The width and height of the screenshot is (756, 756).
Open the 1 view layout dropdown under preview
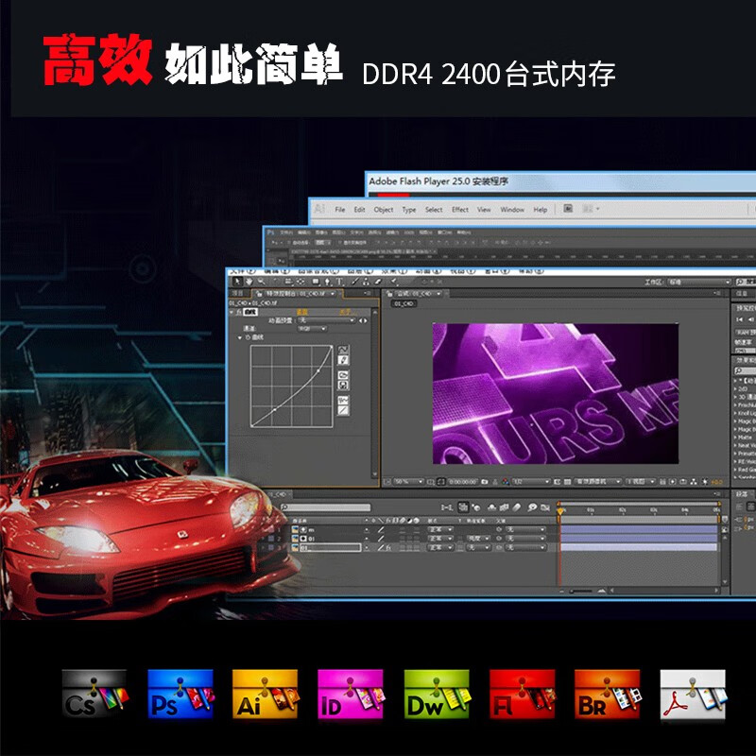[x=641, y=482]
